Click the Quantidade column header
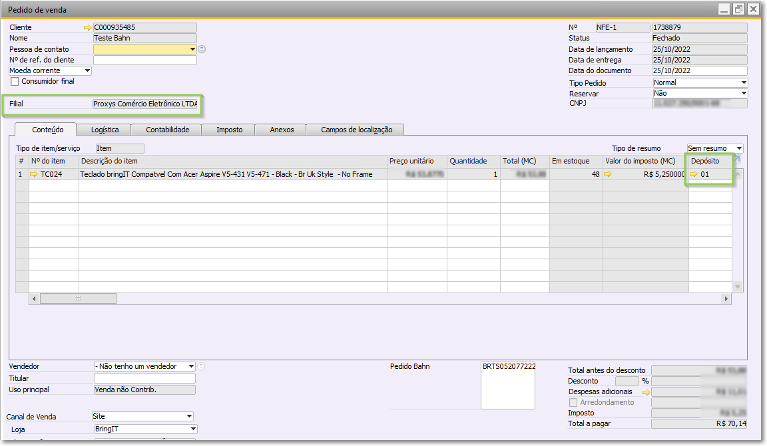Screen dimensions: 767x446 (473, 162)
